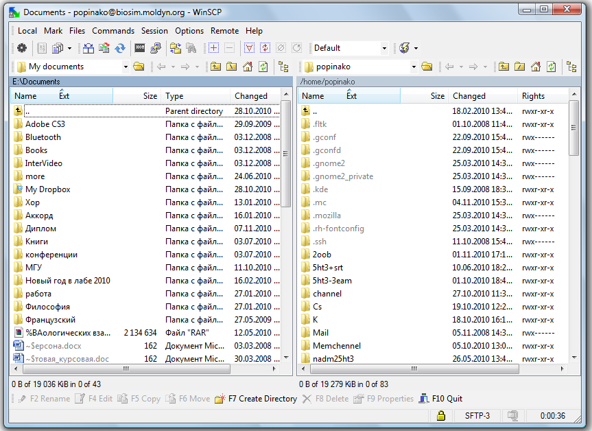
Task: Click the red triangle selection icon
Action: pos(249,48)
